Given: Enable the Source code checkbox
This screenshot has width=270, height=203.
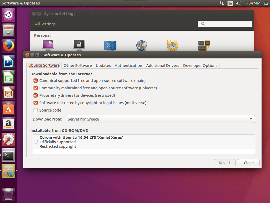Looking at the screenshot, I should click(x=36, y=110).
